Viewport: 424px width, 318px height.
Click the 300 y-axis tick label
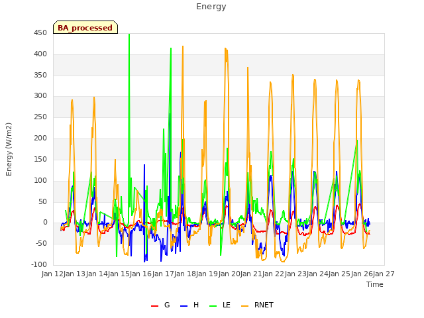(x=40, y=95)
